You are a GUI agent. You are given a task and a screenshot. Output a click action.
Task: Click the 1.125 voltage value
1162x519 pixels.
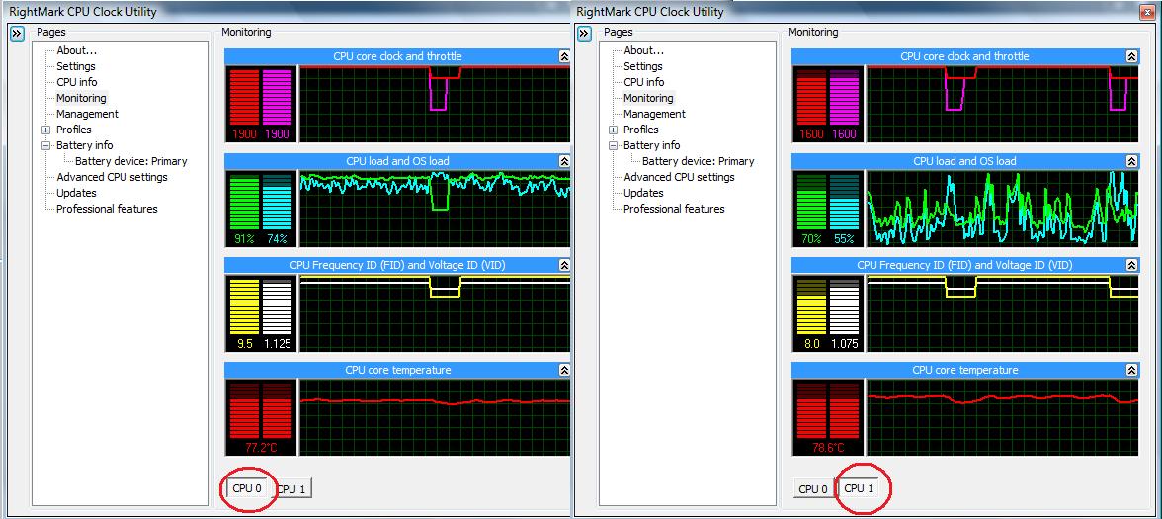tap(277, 344)
